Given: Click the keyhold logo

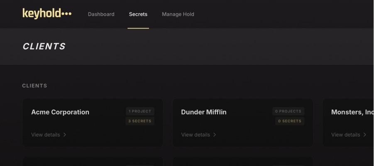Looking at the screenshot, I should point(47,14).
